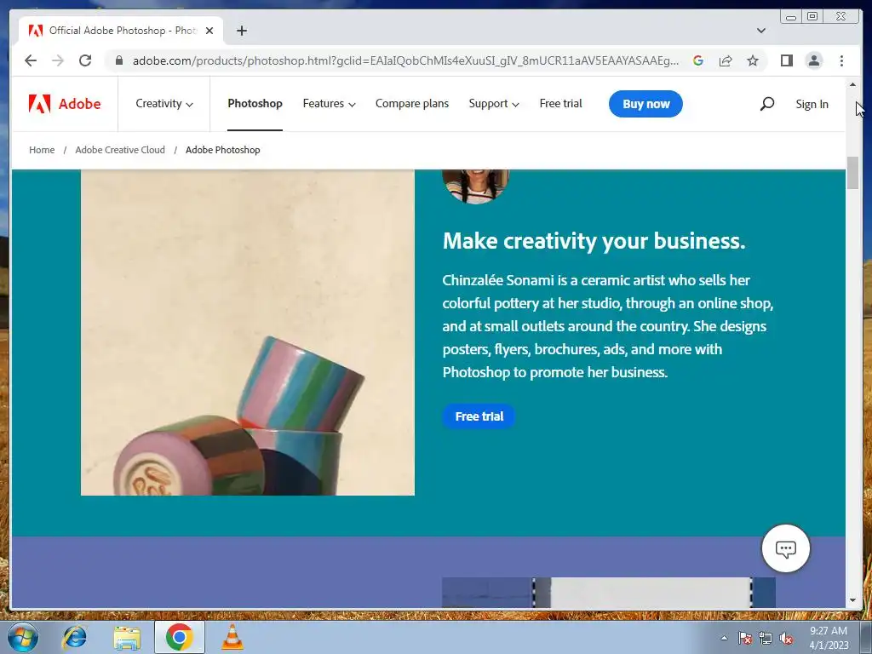Click the ceramic cups photo
Image resolution: width=872 pixels, height=654 pixels.
pos(248,333)
